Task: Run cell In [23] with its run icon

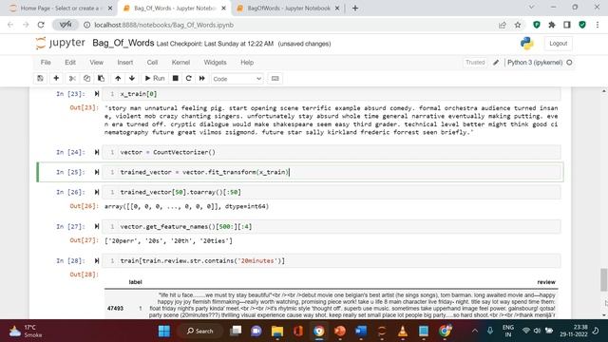Action: click(x=97, y=94)
